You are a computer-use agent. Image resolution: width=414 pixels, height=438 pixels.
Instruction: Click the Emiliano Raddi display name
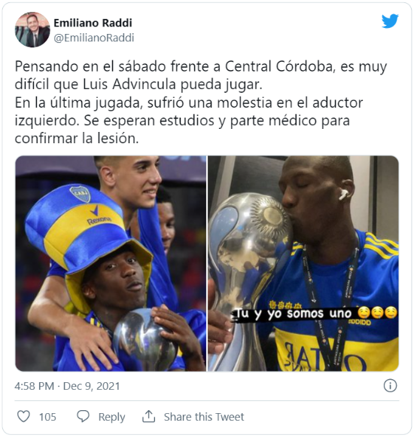93,23
